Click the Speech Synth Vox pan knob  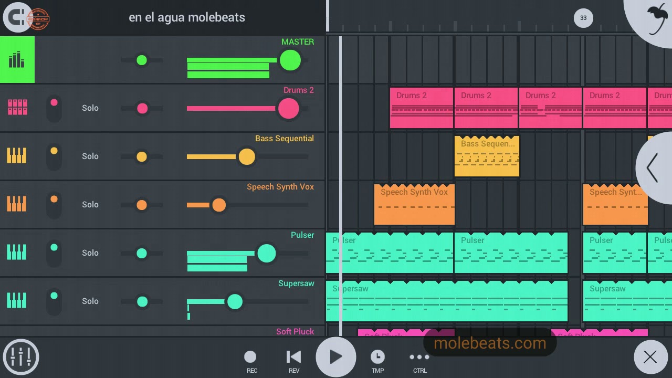[142, 205]
